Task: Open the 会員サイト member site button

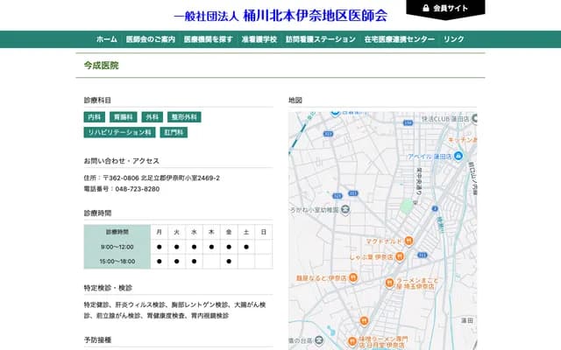Action: click(x=445, y=8)
